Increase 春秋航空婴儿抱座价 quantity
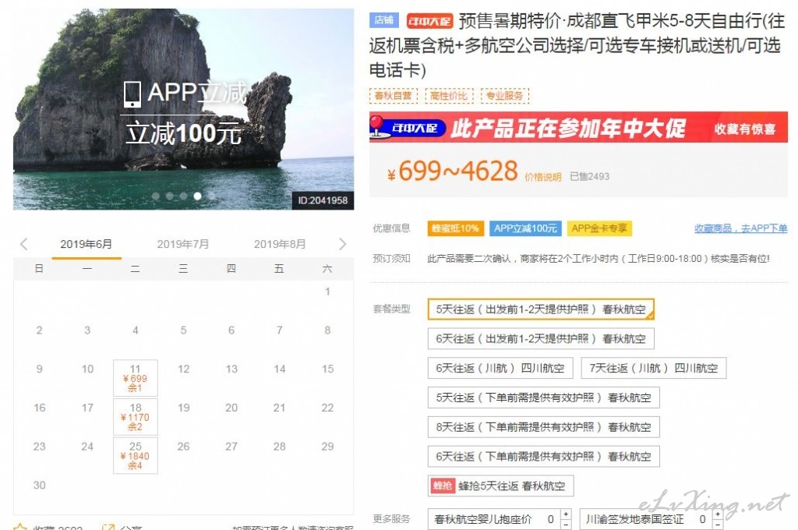Screen dimensions: 798x530 coord(566,514)
